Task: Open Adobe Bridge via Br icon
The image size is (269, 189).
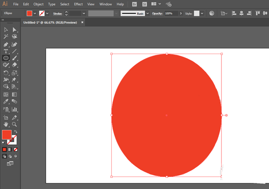Action: (134, 4)
